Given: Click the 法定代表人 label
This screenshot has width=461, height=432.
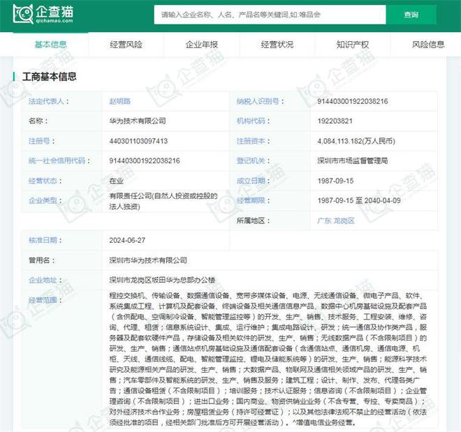Looking at the screenshot, I should click(x=48, y=101).
